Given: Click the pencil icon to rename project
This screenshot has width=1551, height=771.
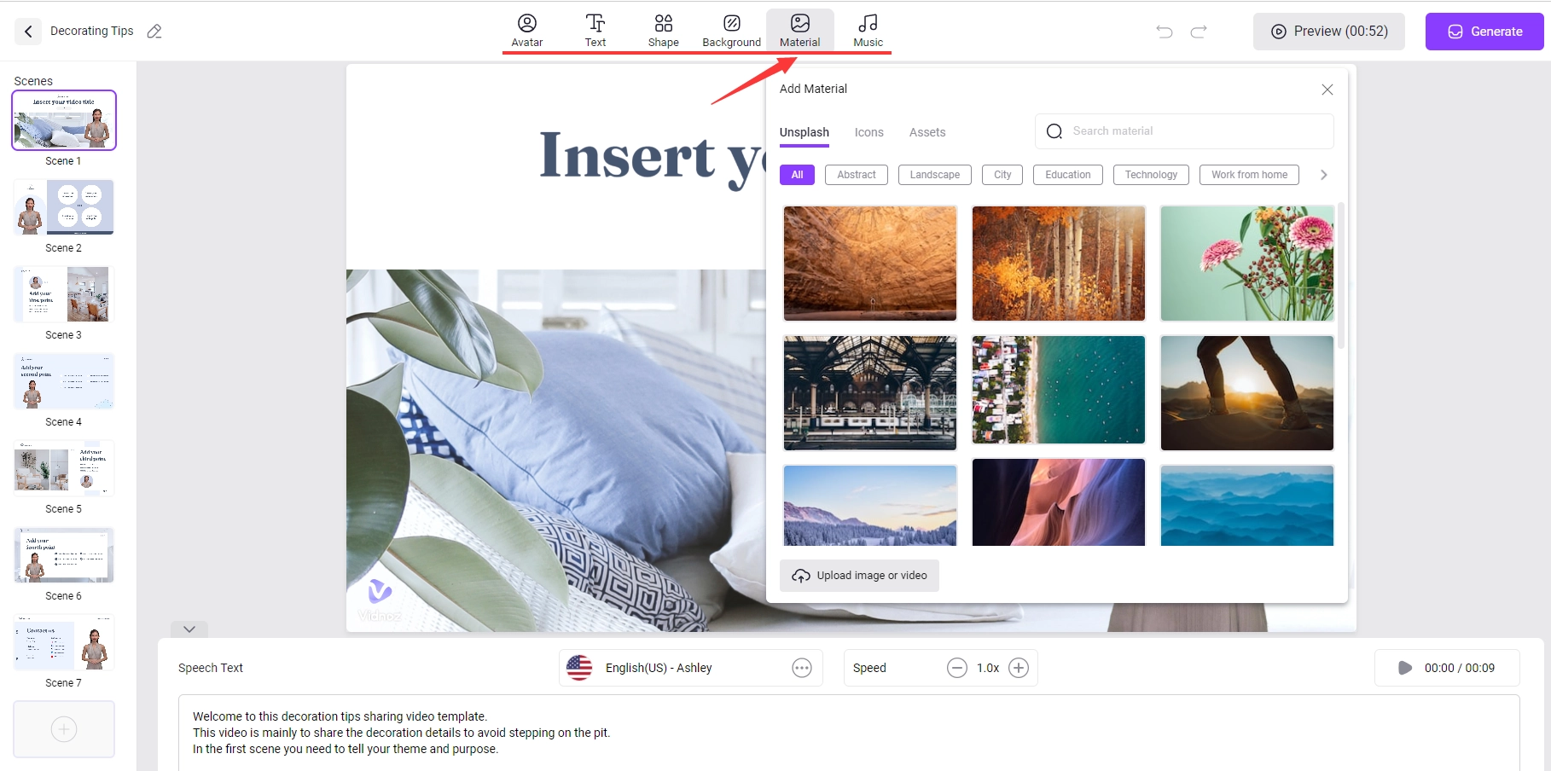Looking at the screenshot, I should click(154, 32).
